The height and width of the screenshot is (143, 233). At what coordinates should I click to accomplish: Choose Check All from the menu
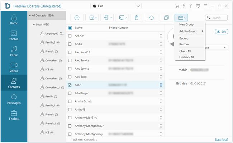pyautogui.click(x=185, y=51)
